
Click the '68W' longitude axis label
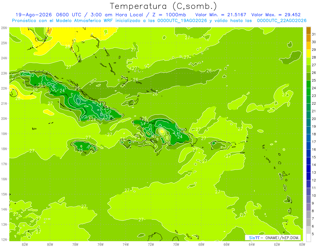201,244
